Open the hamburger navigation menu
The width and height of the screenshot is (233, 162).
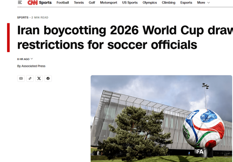pyautogui.click(x=20, y=3)
